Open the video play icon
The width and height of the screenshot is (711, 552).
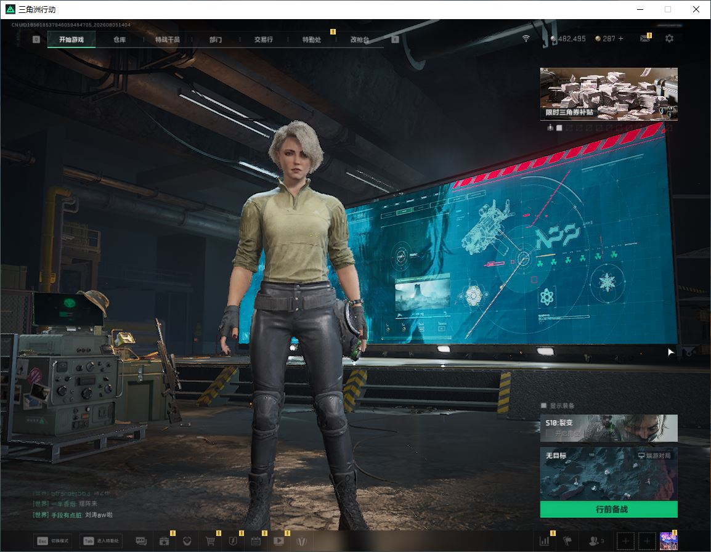pyautogui.click(x=278, y=541)
